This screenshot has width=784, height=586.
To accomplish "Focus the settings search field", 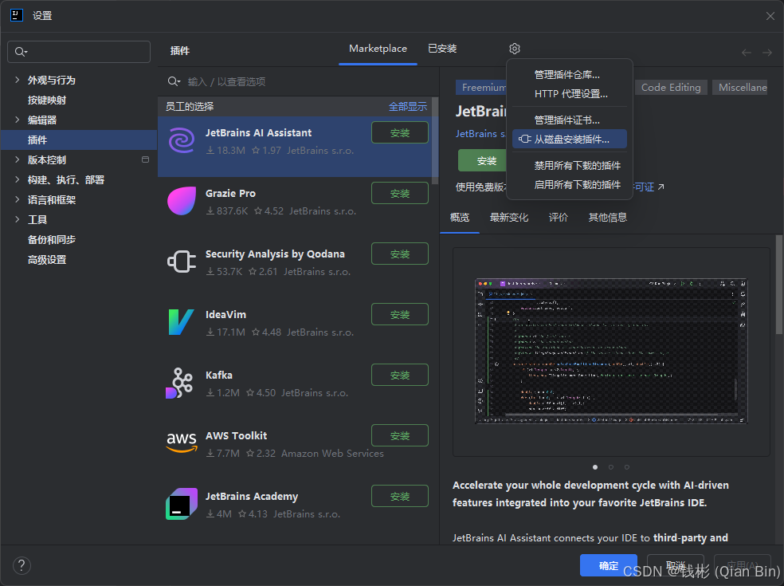I will pos(79,52).
